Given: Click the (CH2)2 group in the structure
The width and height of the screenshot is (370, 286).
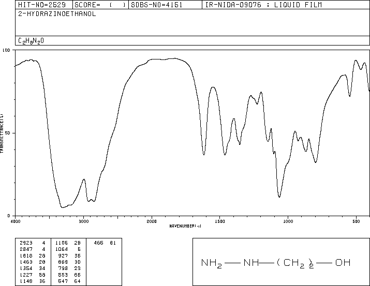Looking at the screenshot, I should (295, 263).
